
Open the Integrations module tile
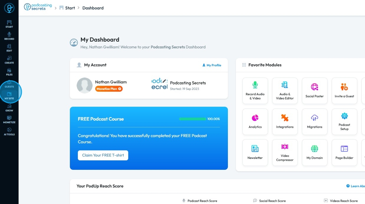[285, 122]
